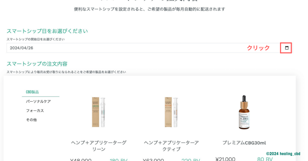308x161 pixels.
Task: Select the CBD製品 category tab
Action: pyautogui.click(x=32, y=92)
